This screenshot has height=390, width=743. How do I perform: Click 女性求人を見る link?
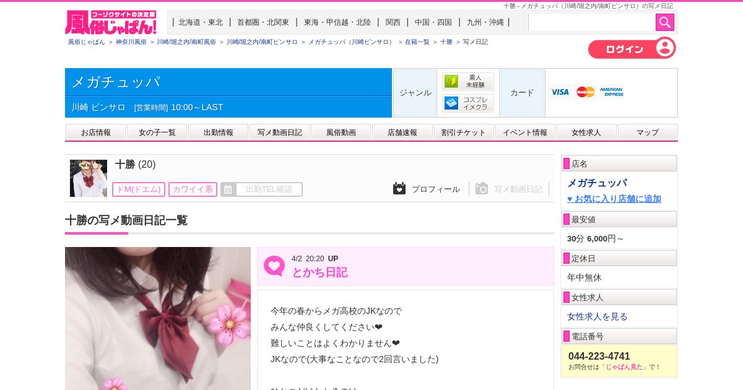pos(597,316)
